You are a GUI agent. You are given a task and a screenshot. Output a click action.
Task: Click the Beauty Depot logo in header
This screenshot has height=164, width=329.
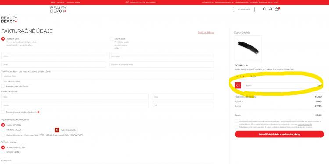[x=58, y=10]
